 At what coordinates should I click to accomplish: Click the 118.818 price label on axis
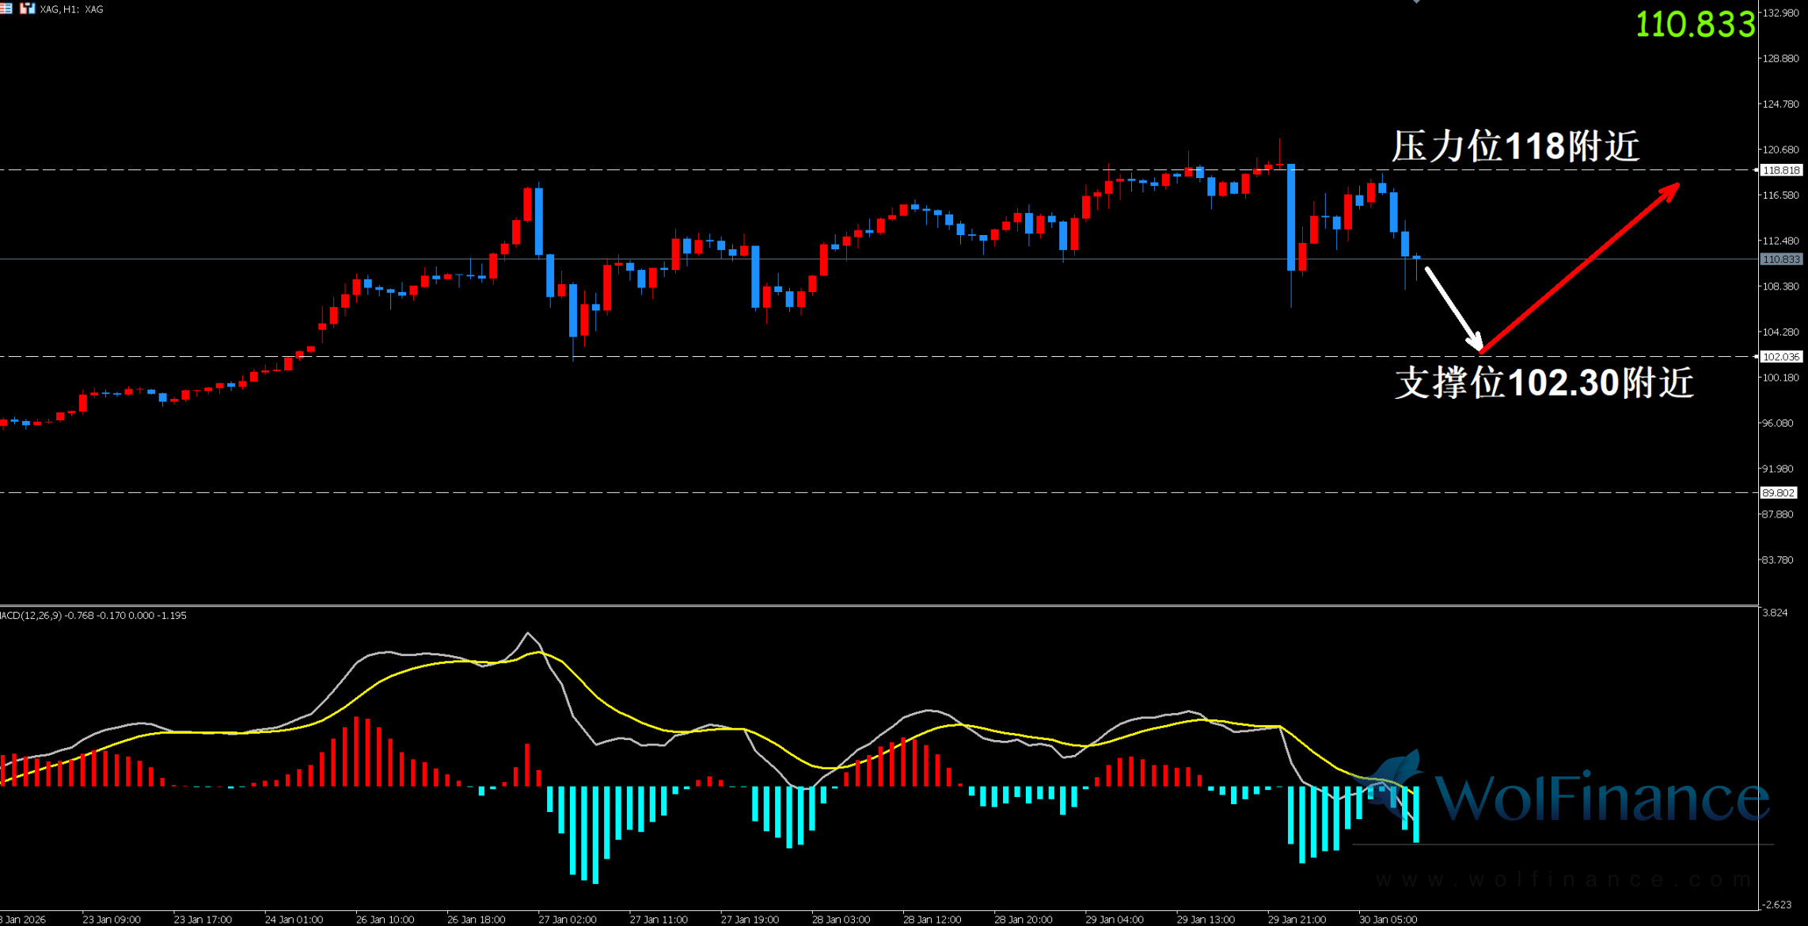(1781, 170)
